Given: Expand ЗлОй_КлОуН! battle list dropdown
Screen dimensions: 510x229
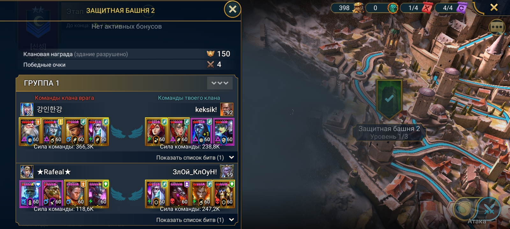Looking at the screenshot, I should (x=195, y=220).
